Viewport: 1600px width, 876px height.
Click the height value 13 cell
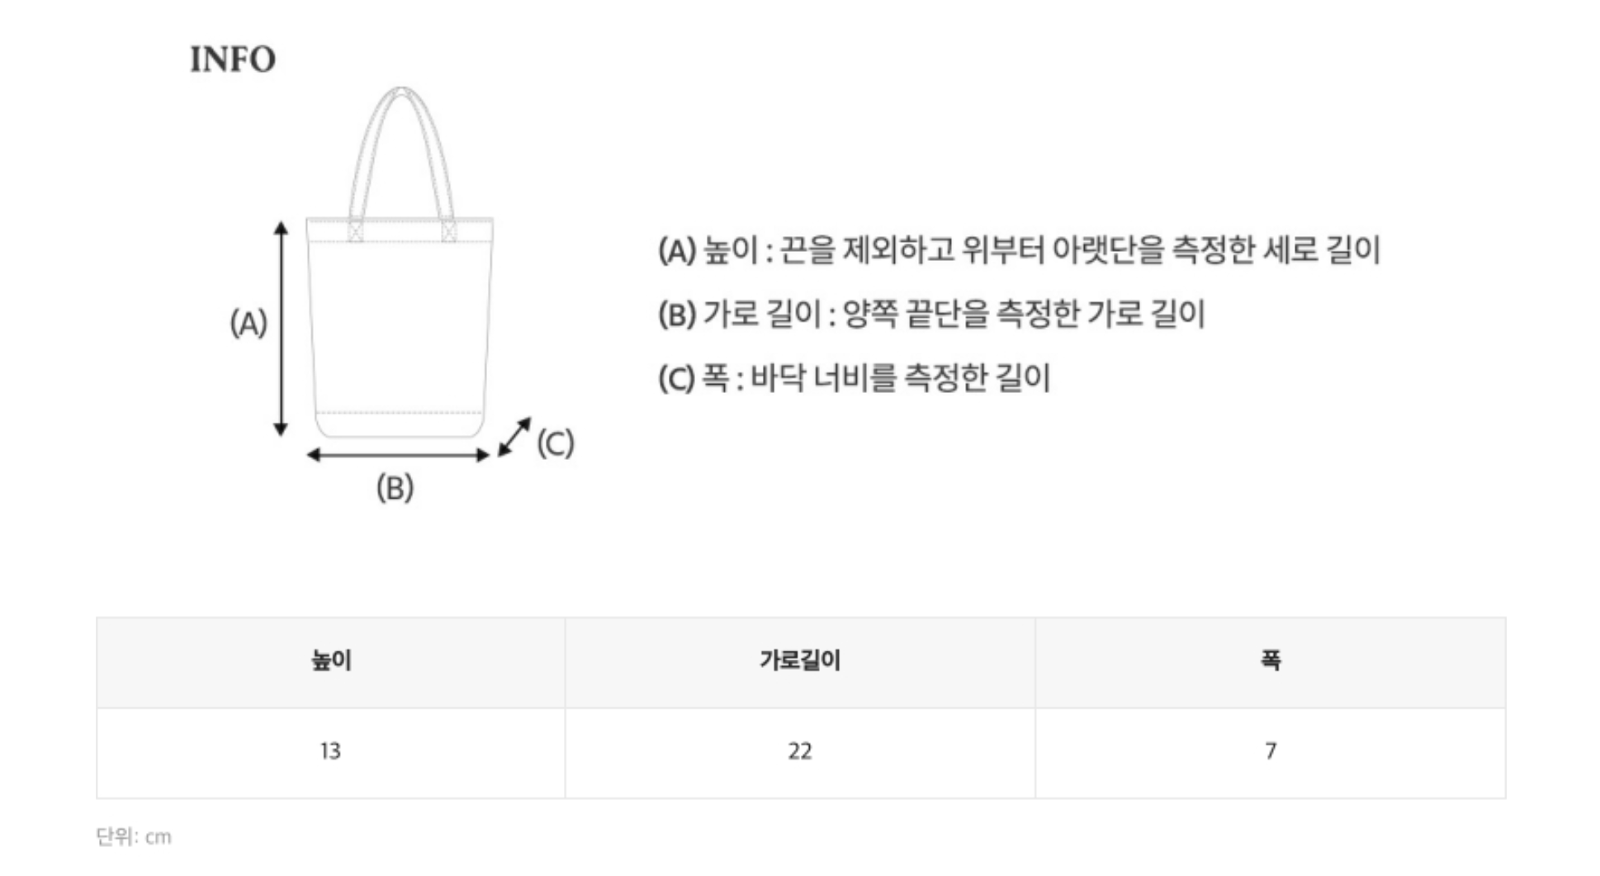(x=331, y=751)
